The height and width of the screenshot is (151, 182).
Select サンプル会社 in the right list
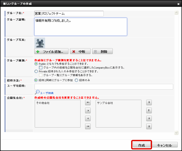coord(105,103)
